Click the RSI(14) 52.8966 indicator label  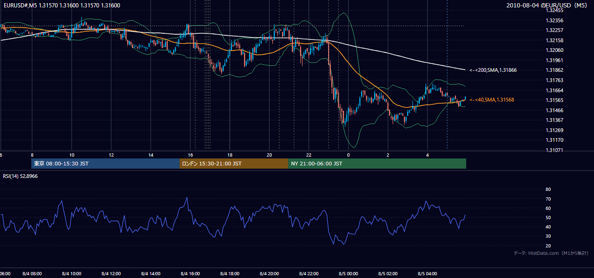pyautogui.click(x=20, y=176)
